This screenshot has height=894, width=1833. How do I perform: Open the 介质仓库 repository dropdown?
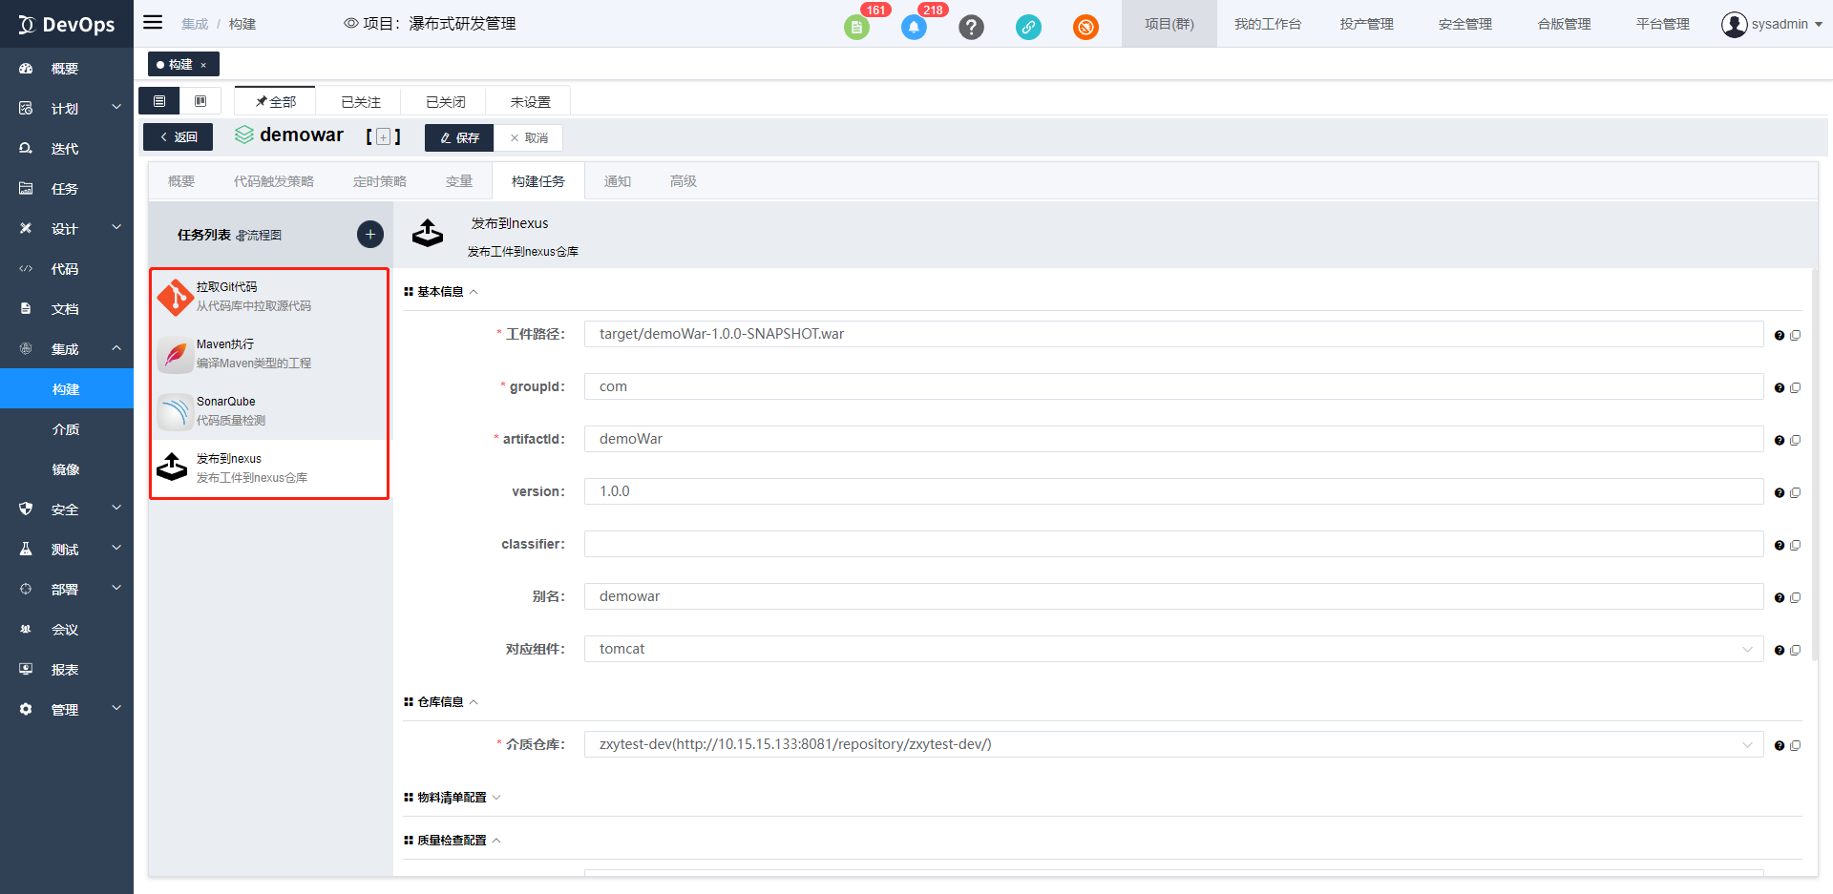(1173, 744)
